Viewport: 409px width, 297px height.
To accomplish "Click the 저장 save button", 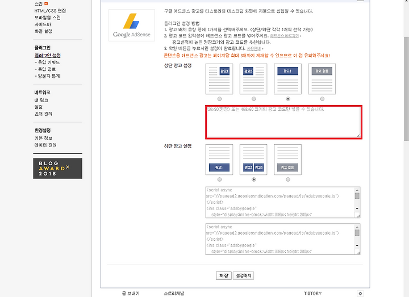I will 224,275.
